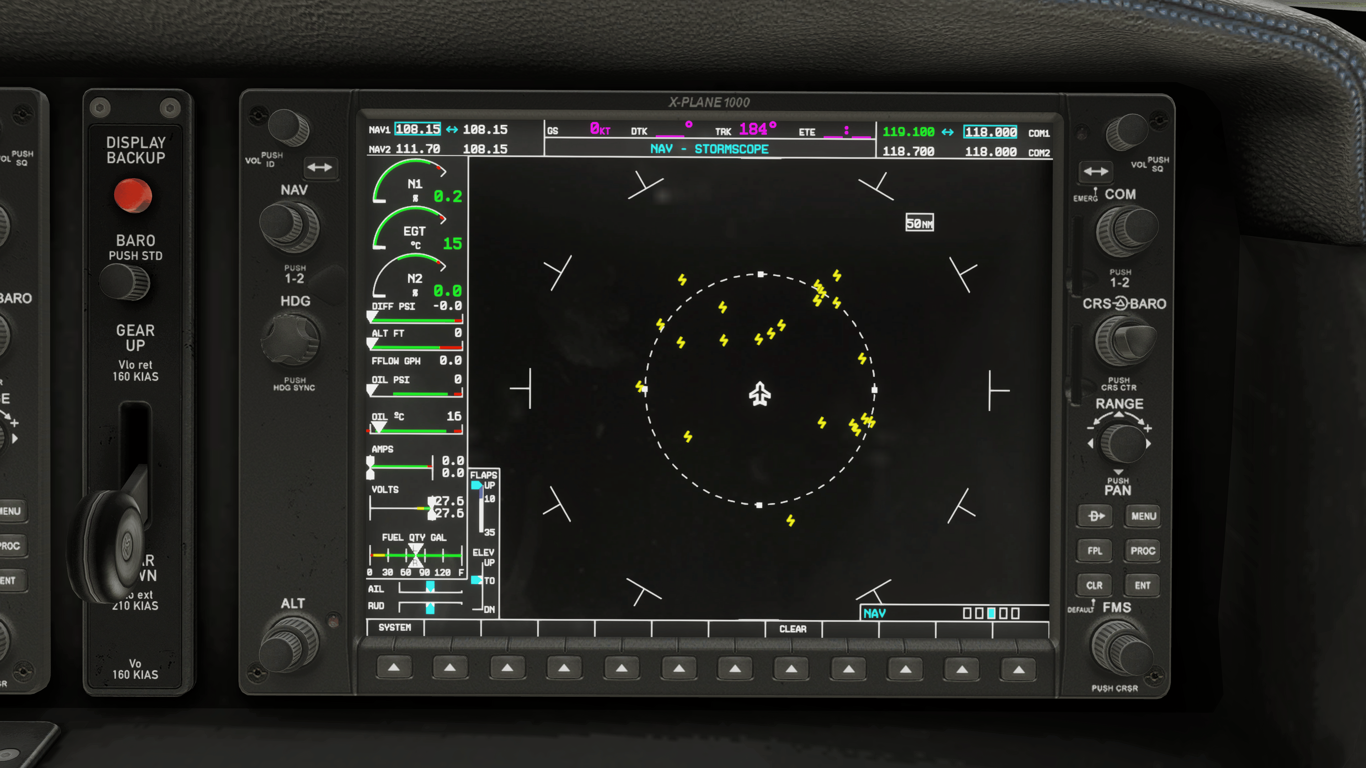Click the NAV volume knob
This screenshot has width=1366, height=768.
288,128
